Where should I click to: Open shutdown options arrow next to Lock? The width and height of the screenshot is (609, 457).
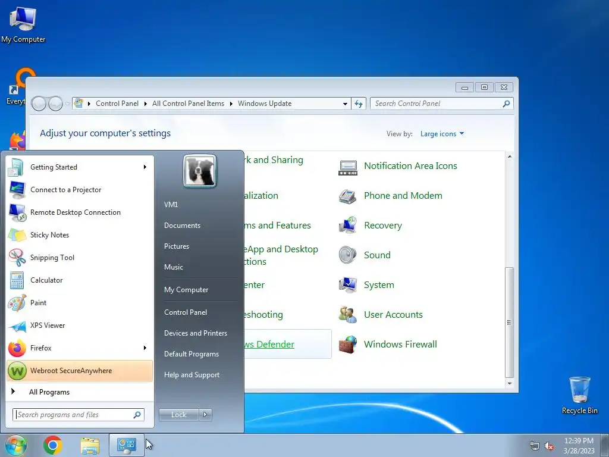click(x=205, y=415)
